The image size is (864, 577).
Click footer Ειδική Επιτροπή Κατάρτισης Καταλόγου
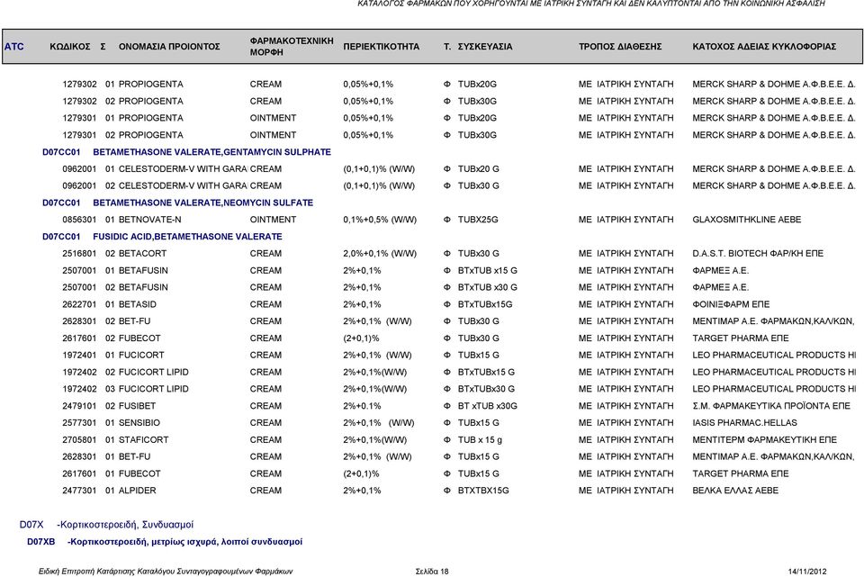[166, 572]
